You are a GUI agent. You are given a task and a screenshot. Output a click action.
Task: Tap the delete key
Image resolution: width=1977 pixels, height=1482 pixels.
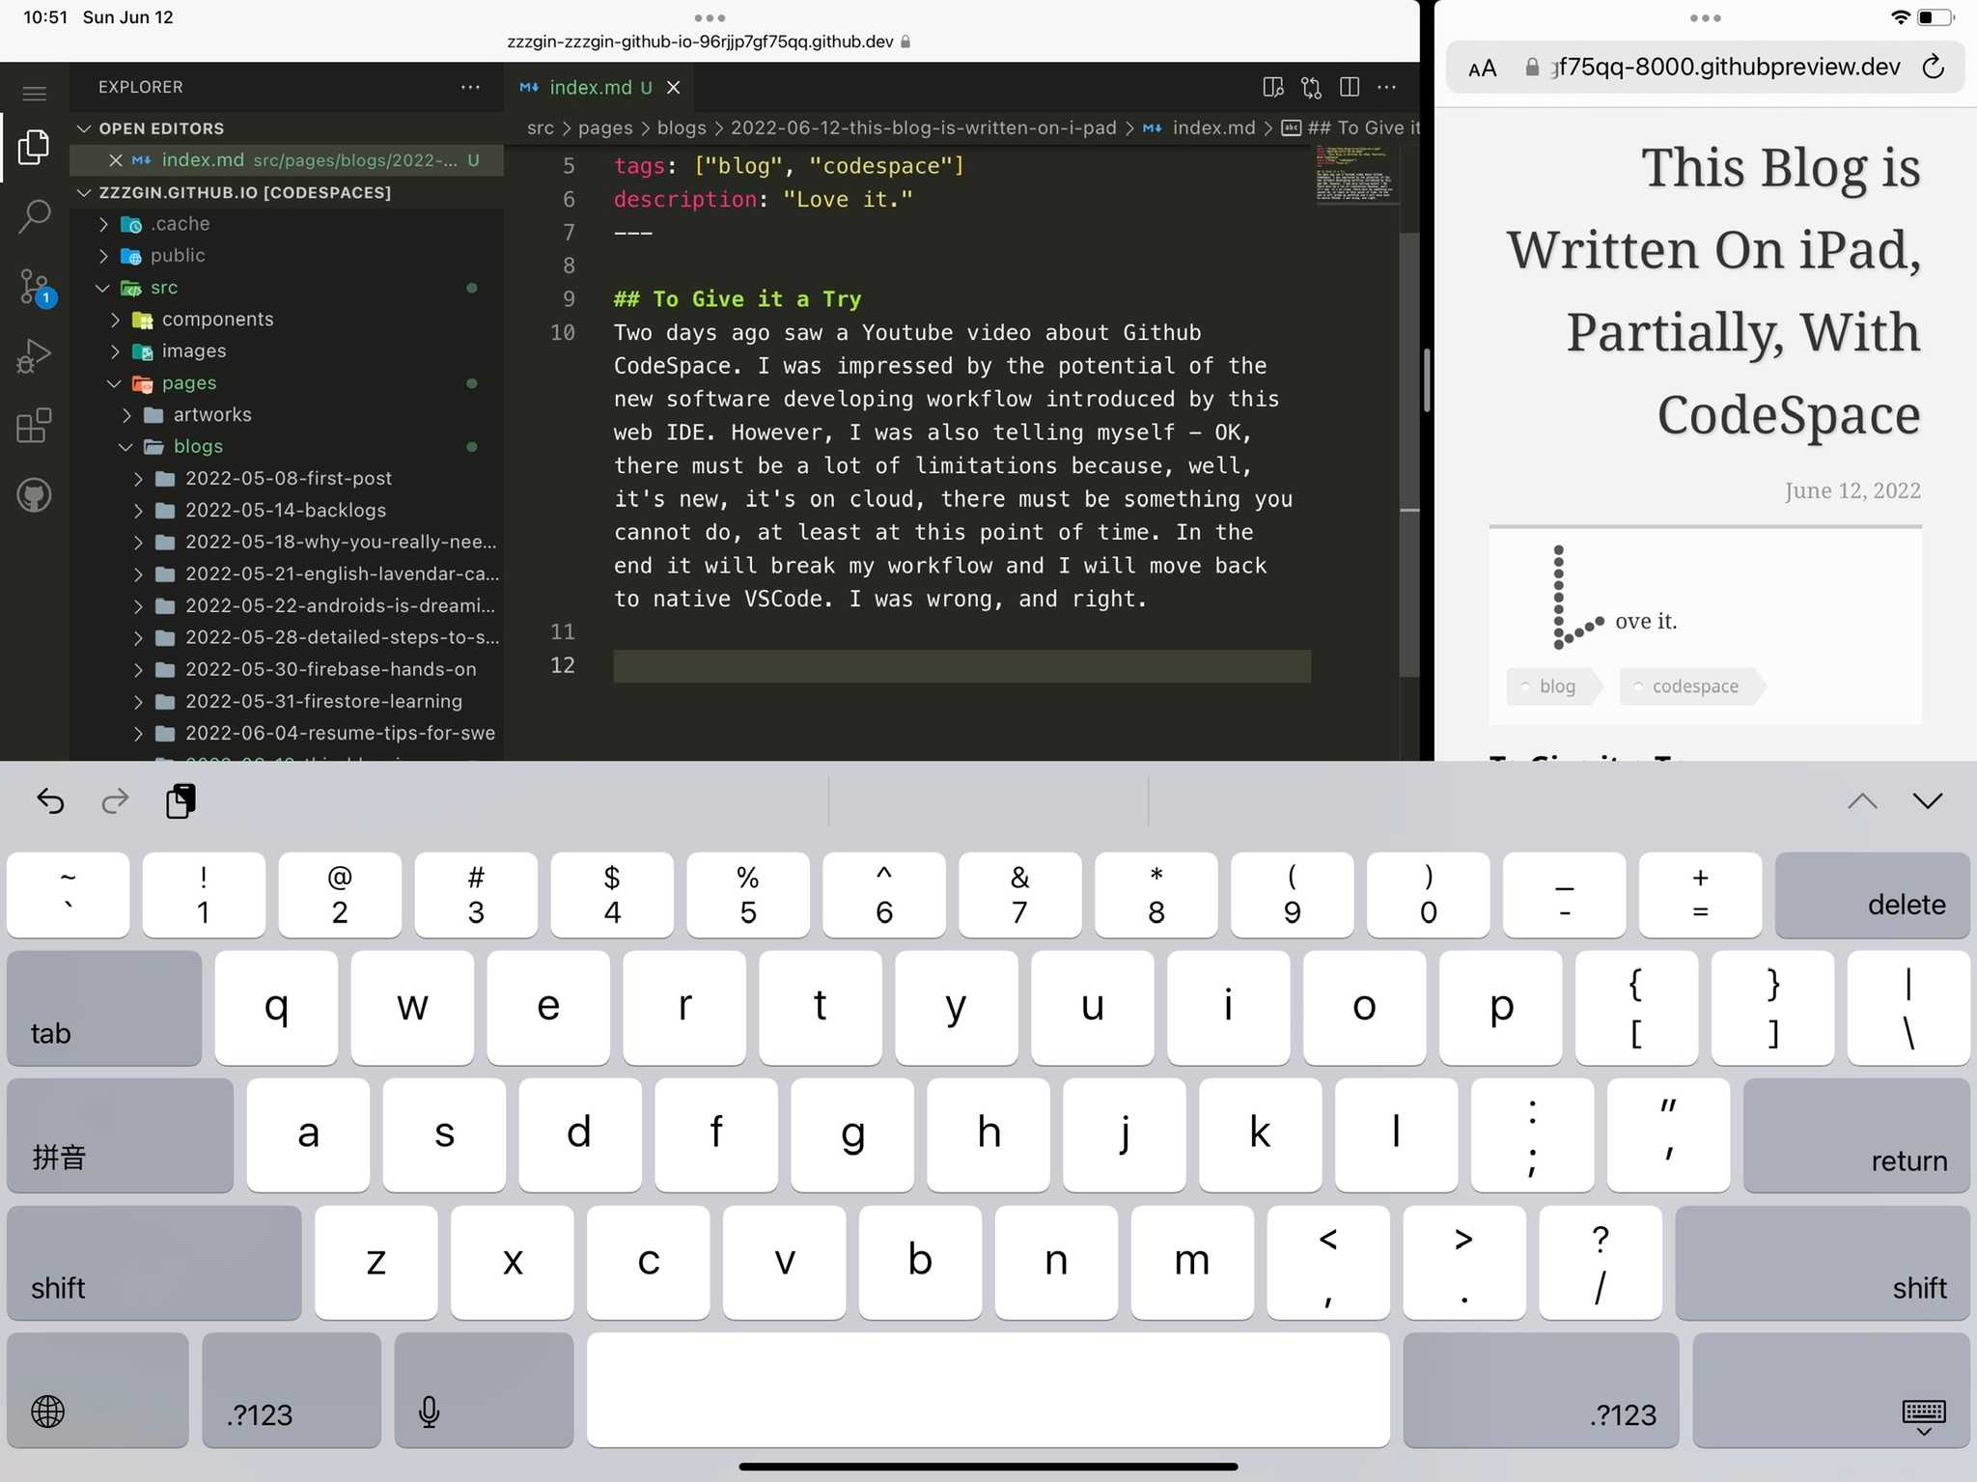click(1873, 895)
